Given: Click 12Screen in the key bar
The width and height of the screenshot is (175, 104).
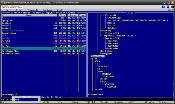Looking at the screenshot, I should 164,102.
